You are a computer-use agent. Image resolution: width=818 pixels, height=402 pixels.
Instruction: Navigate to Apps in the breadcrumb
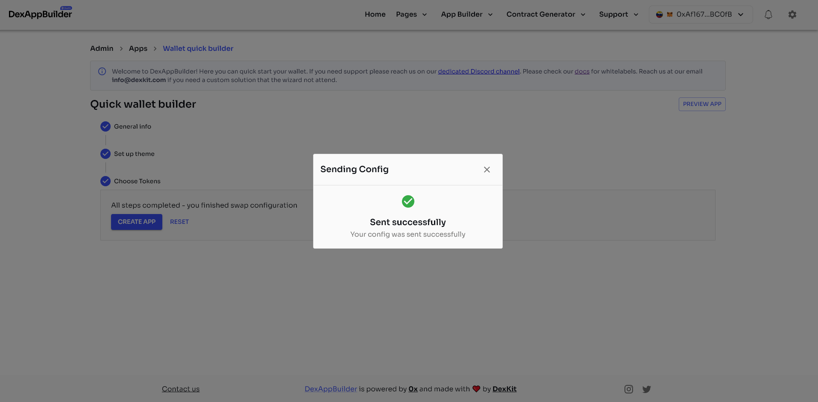[x=138, y=49]
